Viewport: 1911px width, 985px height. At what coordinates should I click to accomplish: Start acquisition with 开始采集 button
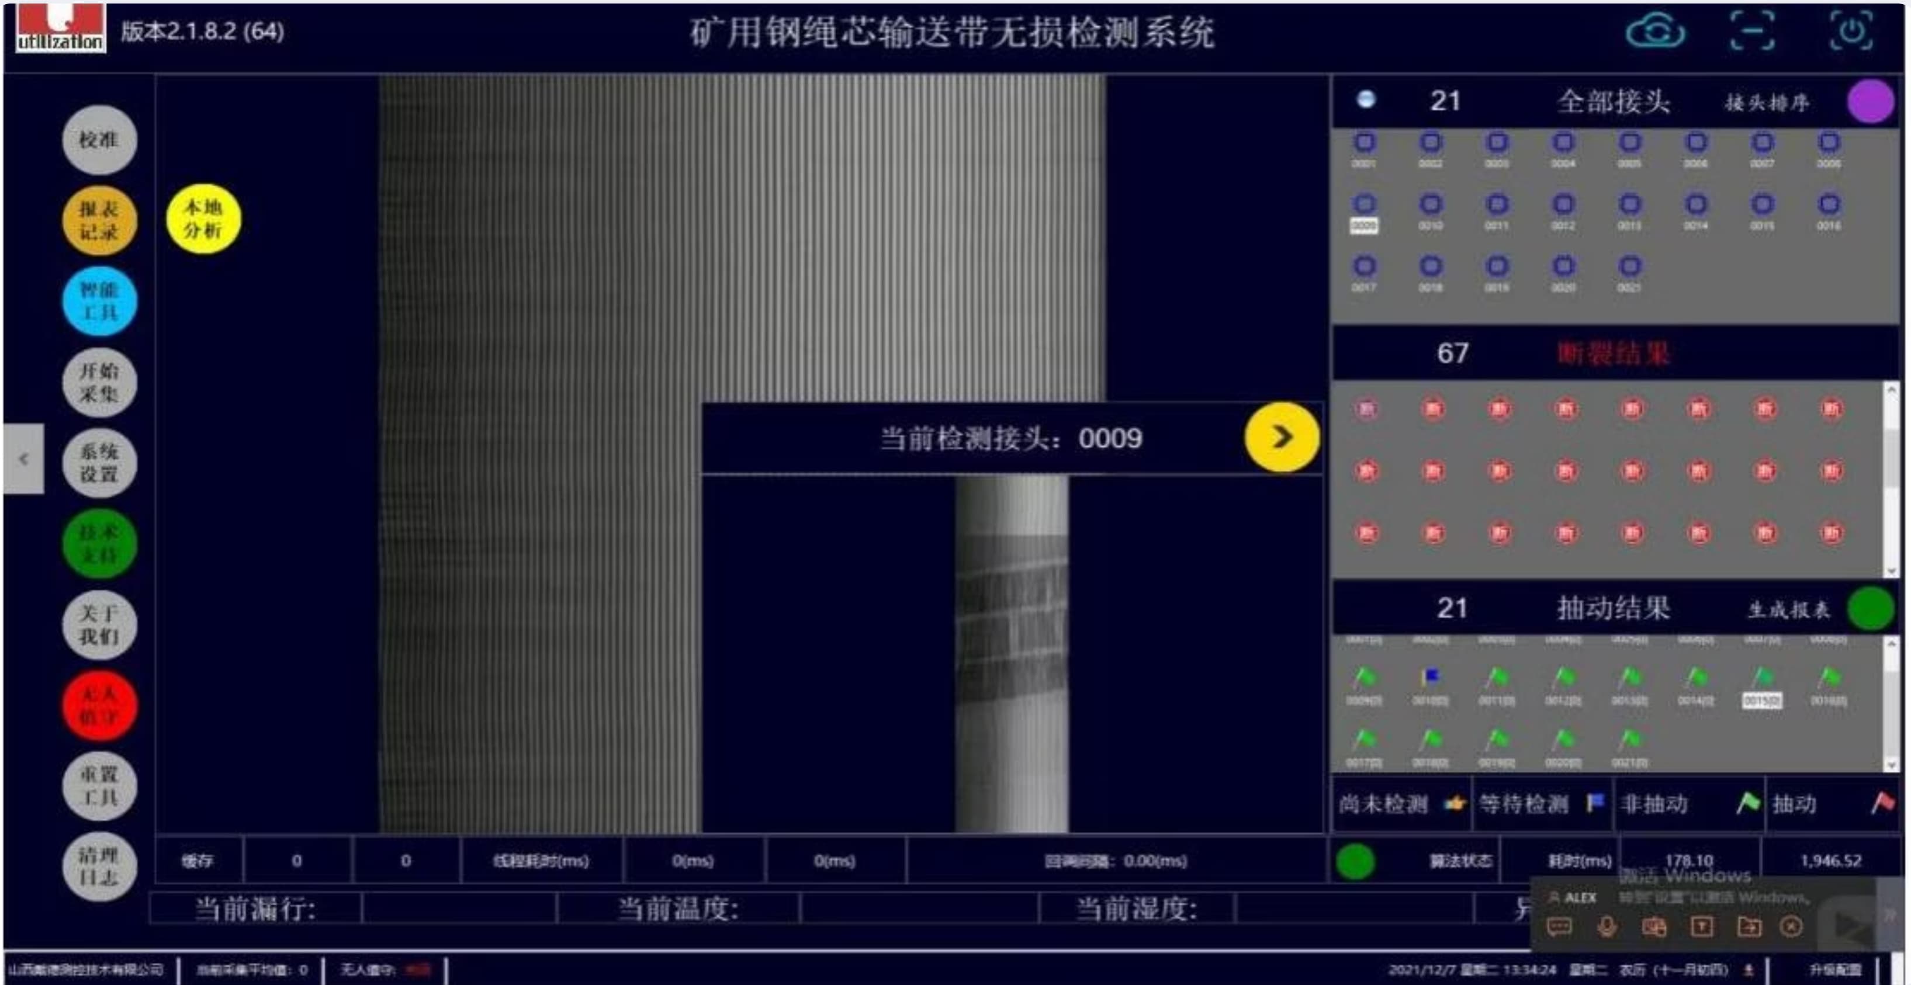[99, 382]
